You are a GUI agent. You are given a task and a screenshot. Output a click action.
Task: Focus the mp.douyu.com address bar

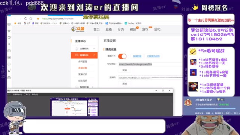57,18
